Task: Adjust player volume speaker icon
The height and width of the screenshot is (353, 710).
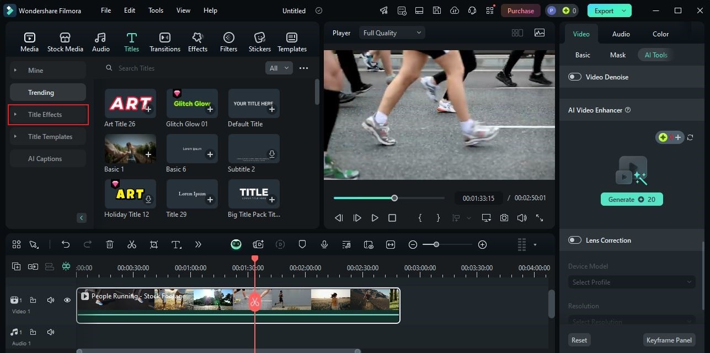Action: (x=522, y=218)
